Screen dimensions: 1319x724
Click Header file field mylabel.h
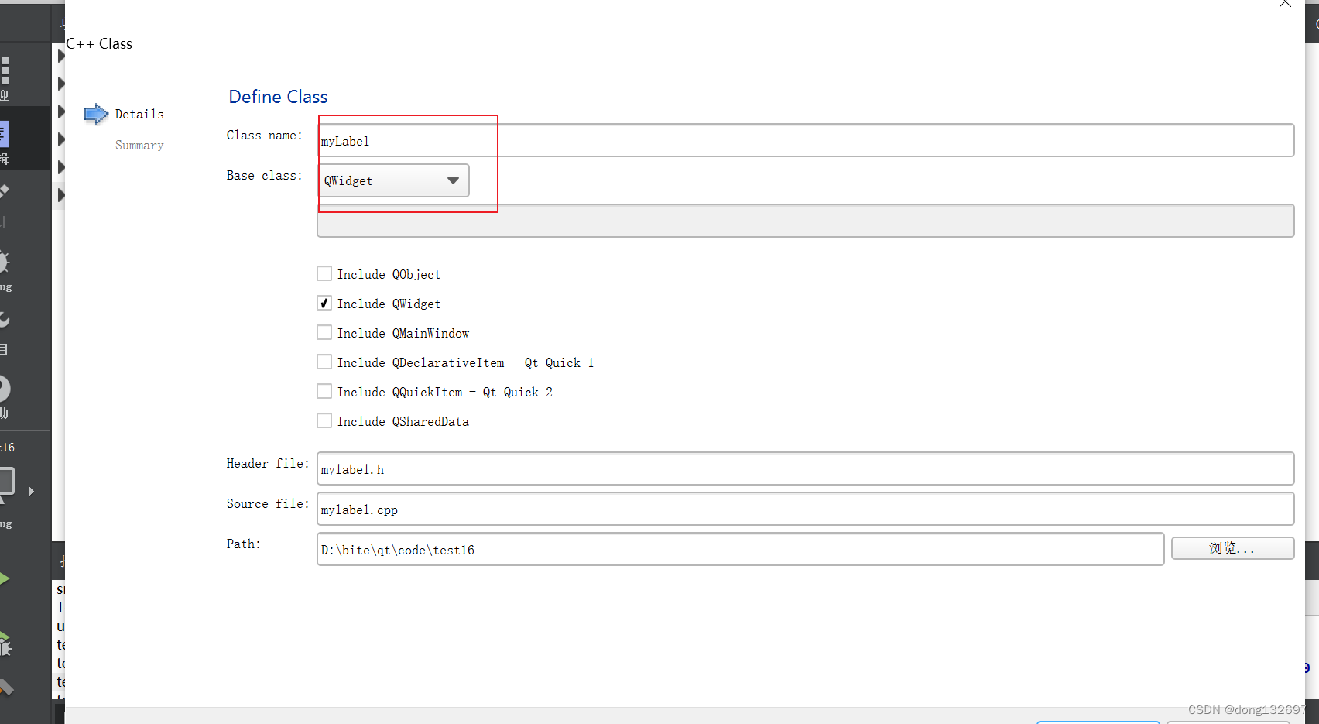coord(805,468)
